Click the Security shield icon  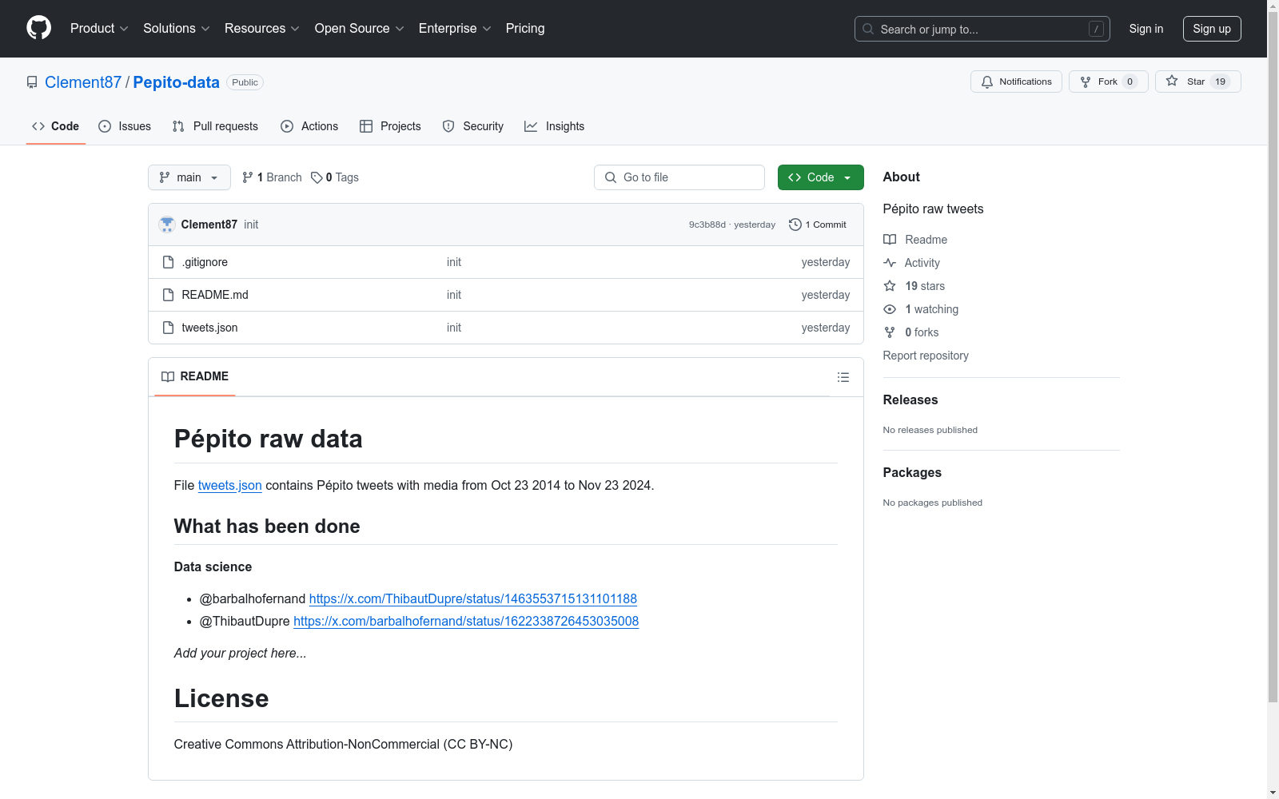[x=448, y=126]
